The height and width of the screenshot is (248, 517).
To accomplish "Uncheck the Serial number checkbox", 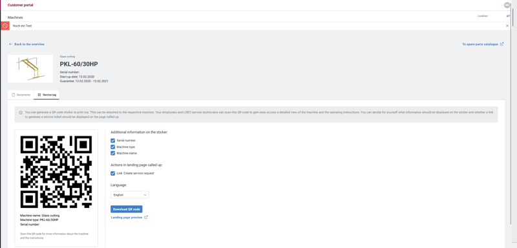I will click(x=112, y=141).
